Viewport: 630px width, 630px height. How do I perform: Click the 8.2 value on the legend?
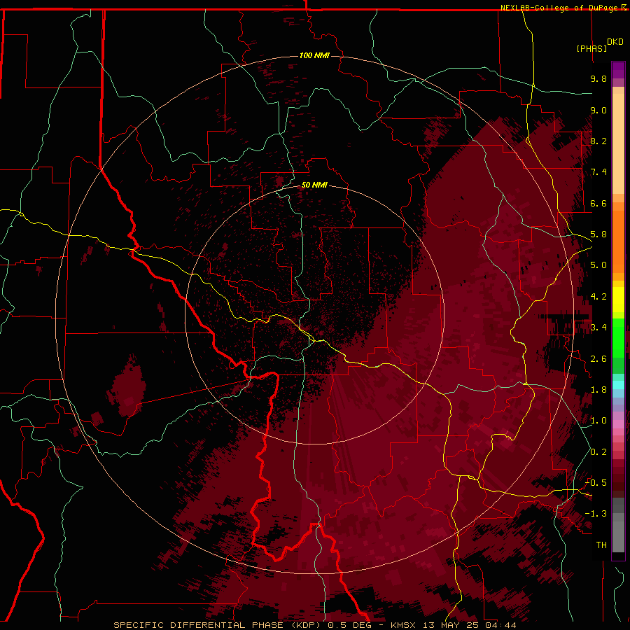click(598, 141)
